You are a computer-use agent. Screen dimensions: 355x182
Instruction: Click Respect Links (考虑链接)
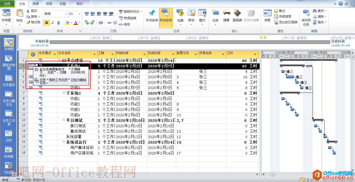click(128, 18)
